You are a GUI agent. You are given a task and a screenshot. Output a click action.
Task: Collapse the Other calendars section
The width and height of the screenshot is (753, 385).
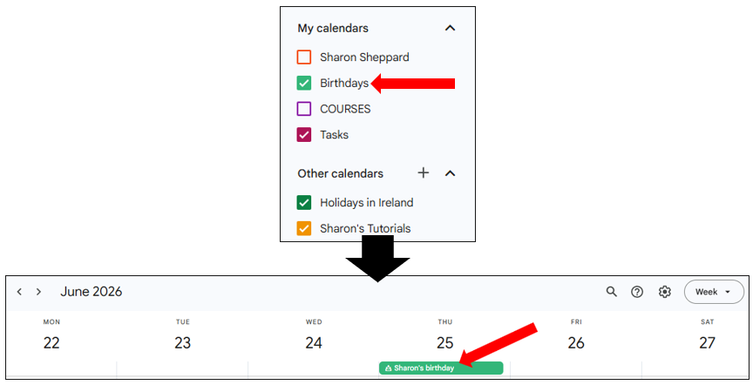[450, 173]
